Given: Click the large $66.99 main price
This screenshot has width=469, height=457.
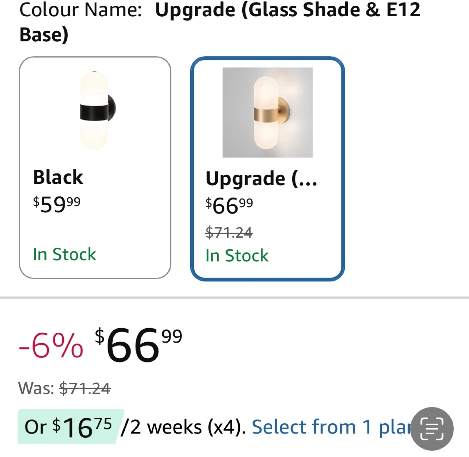Looking at the screenshot, I should point(138,345).
